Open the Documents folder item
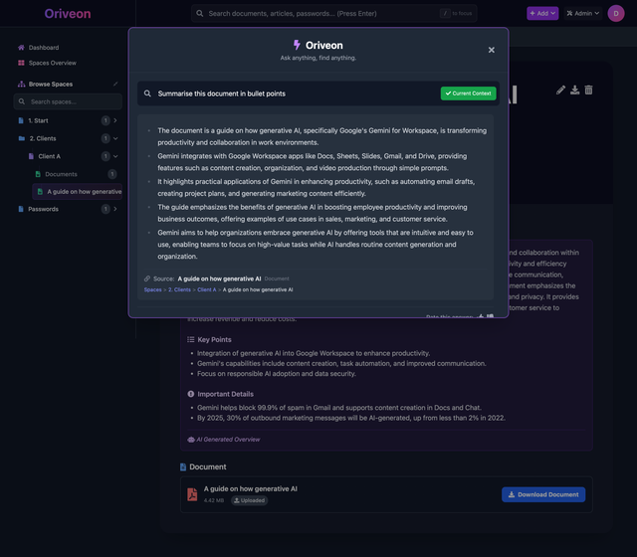The height and width of the screenshot is (557, 637). pos(61,174)
